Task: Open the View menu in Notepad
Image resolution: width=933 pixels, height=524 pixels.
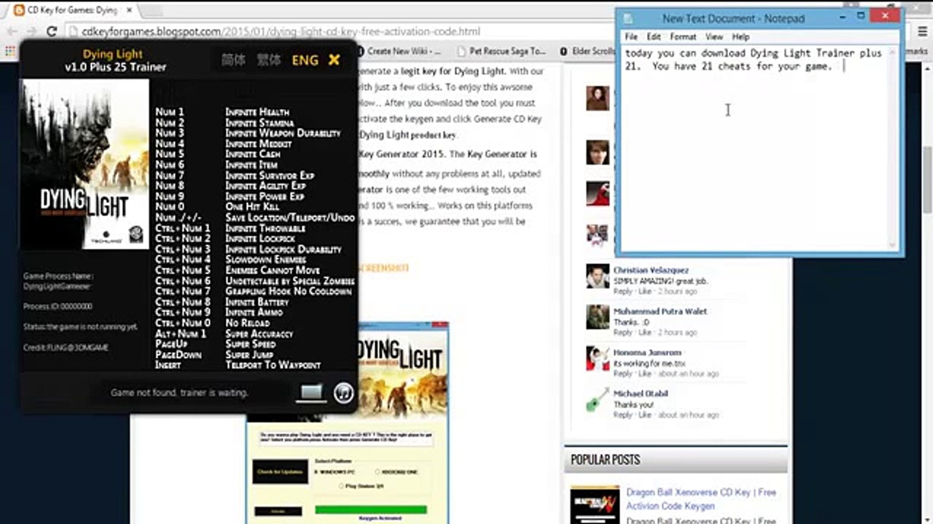Action: click(x=714, y=37)
